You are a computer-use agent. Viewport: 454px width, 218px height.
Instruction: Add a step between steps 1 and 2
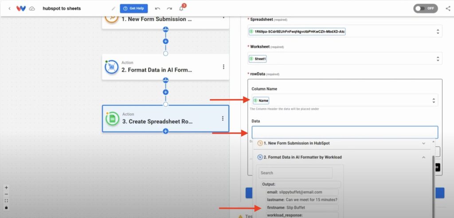[x=166, y=41]
